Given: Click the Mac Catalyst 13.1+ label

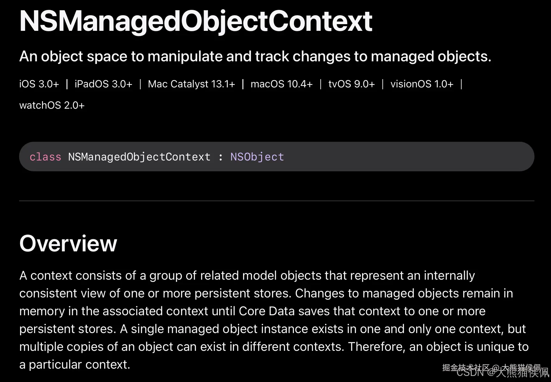Looking at the screenshot, I should (x=191, y=84).
